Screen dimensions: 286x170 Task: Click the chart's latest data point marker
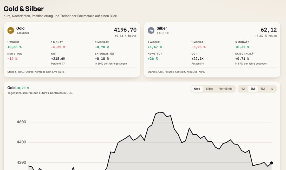click(x=271, y=163)
